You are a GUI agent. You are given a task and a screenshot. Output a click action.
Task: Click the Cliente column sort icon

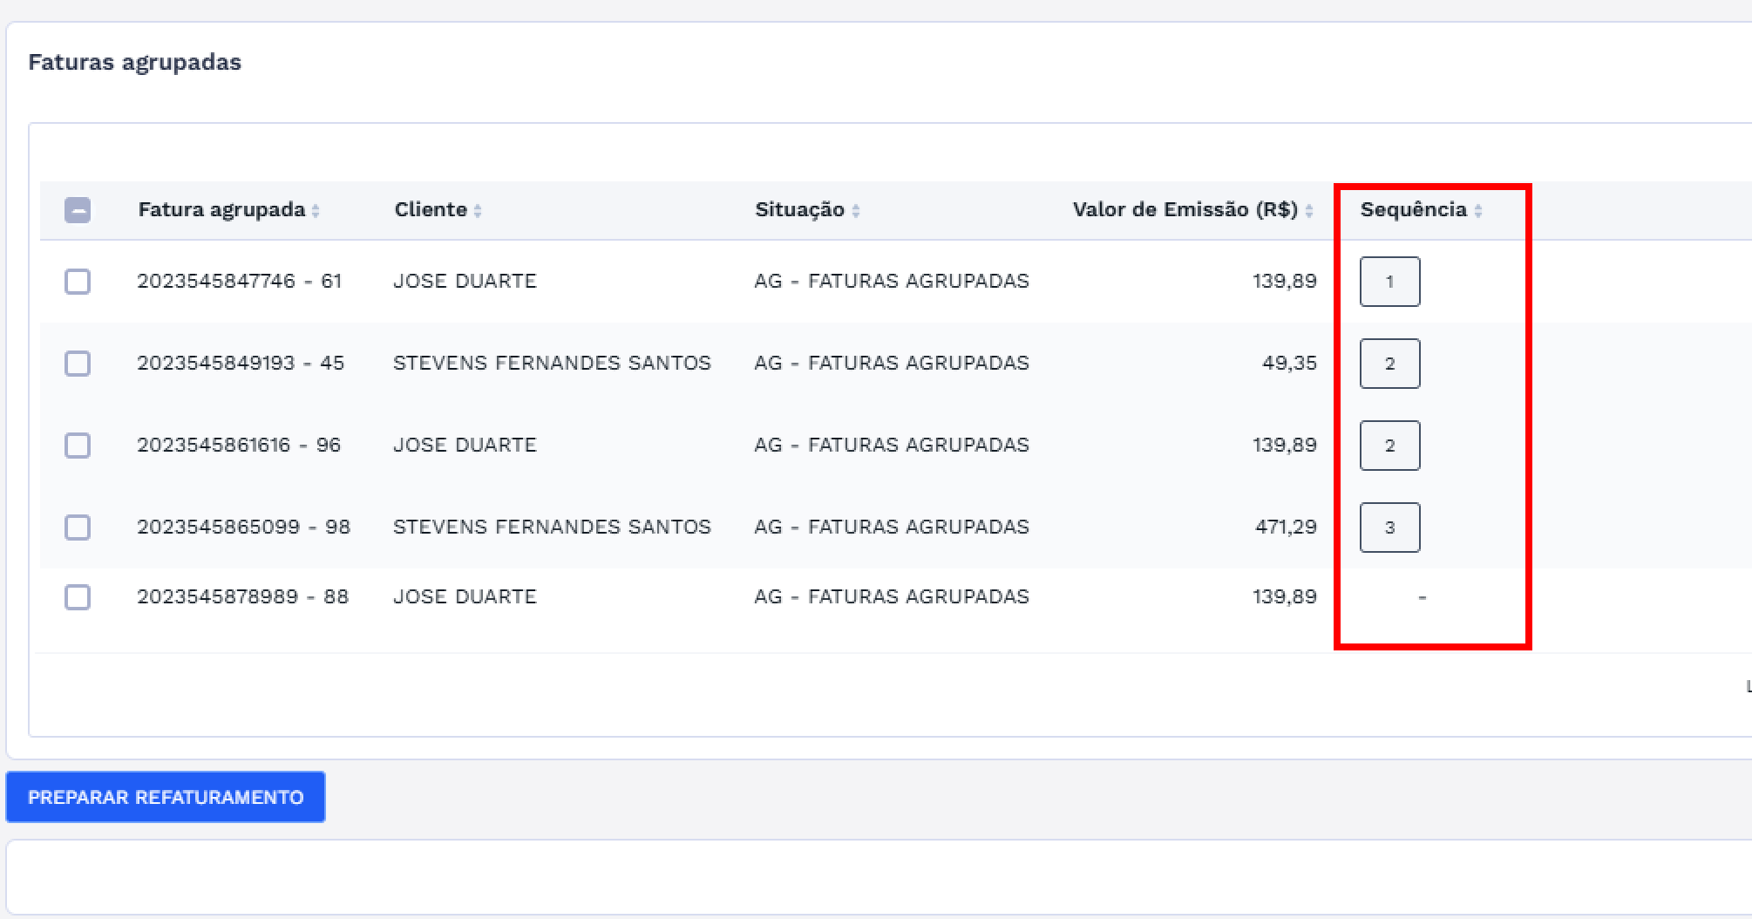tap(478, 211)
